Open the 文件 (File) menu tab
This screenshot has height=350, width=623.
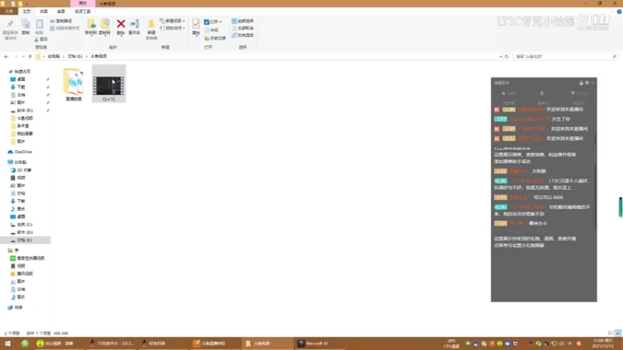coord(9,12)
